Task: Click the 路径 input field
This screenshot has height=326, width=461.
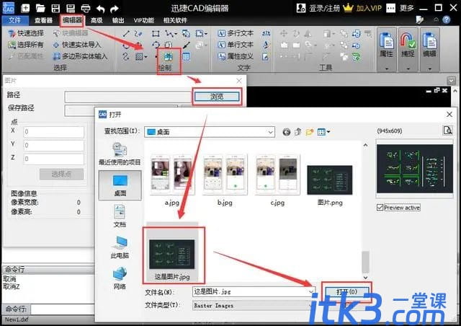Action: point(127,97)
